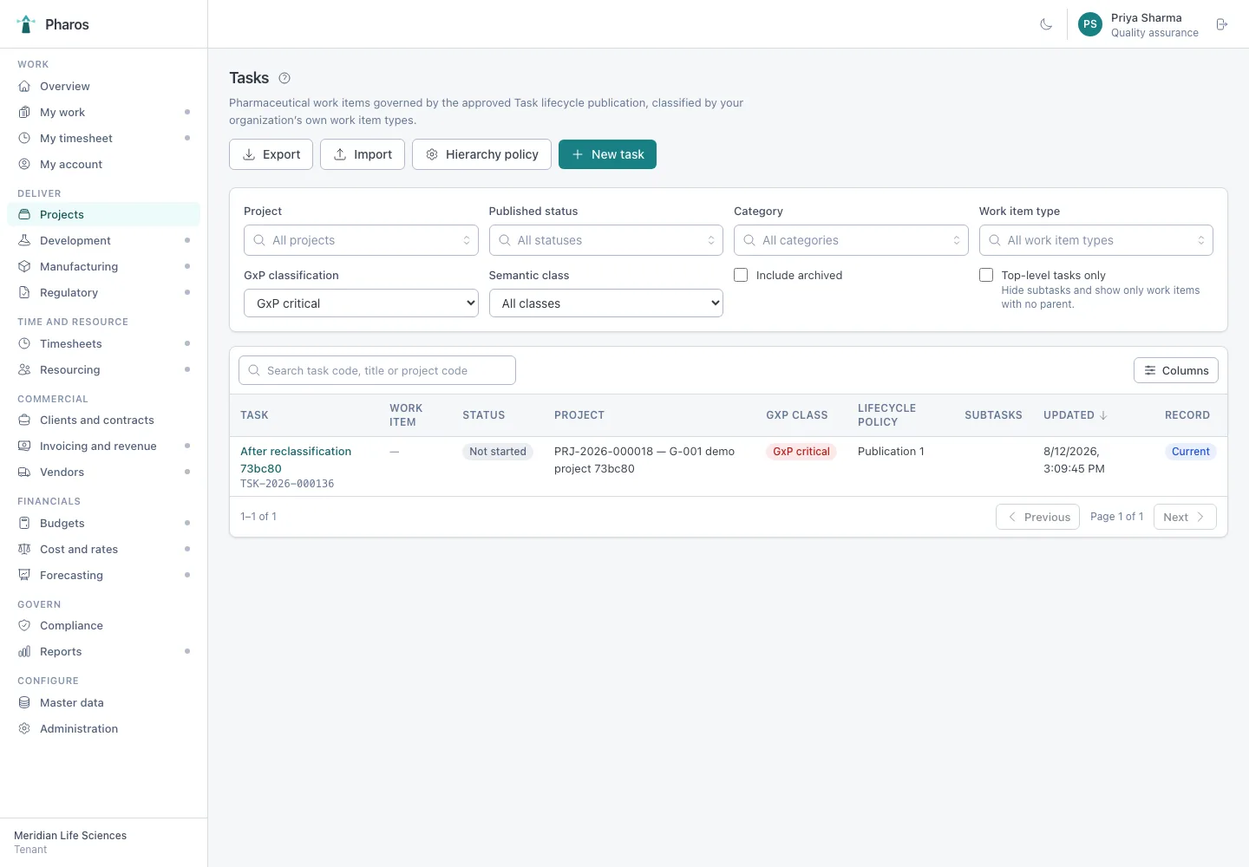This screenshot has height=867, width=1249.
Task: Click the Vendors truck icon
Action: (24, 473)
